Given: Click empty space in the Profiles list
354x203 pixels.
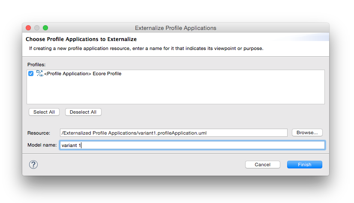Looking at the screenshot, I should (176, 91).
